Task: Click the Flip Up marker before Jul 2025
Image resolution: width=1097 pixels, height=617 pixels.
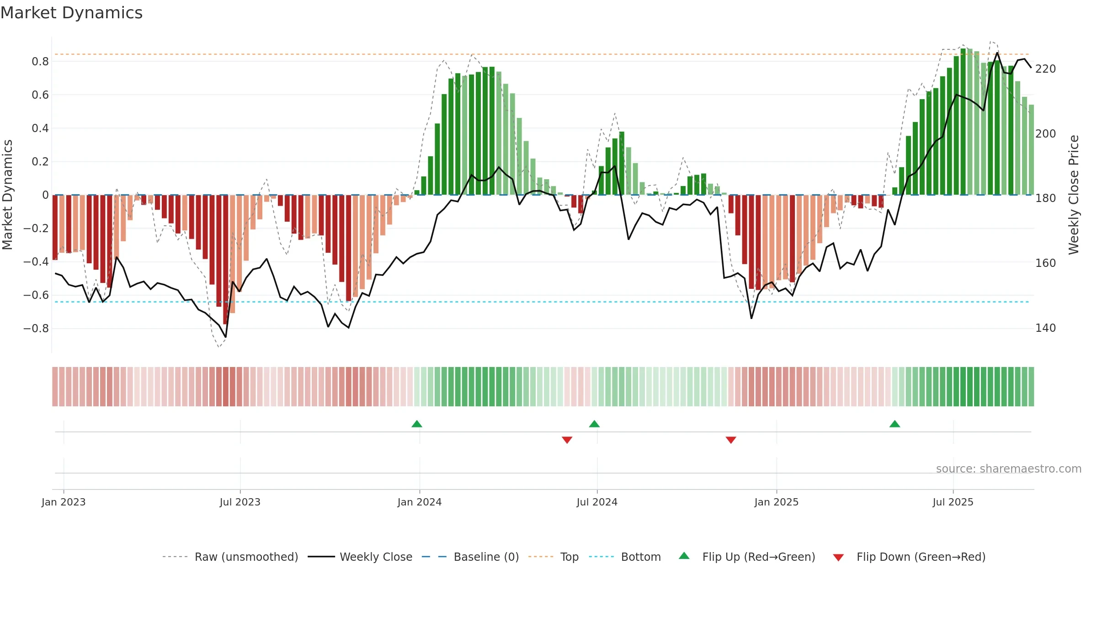Action: click(x=895, y=424)
